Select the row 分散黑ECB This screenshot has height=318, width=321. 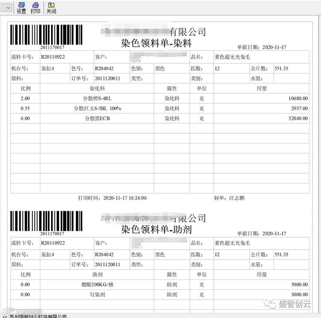160,118
